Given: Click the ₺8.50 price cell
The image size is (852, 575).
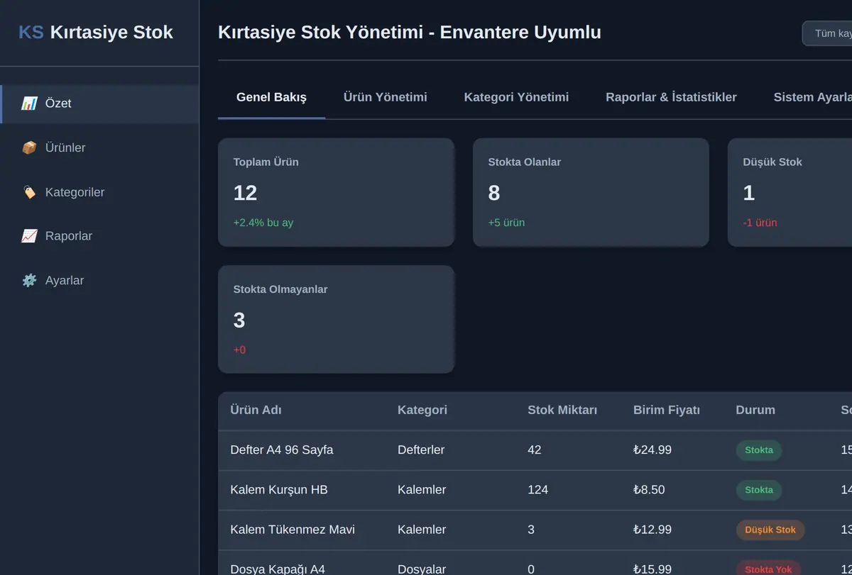Looking at the screenshot, I should tap(649, 489).
